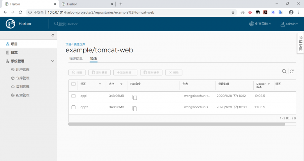Screen dimensions: 304x161
Task: Go back in browser
Action: [x=5, y=12]
